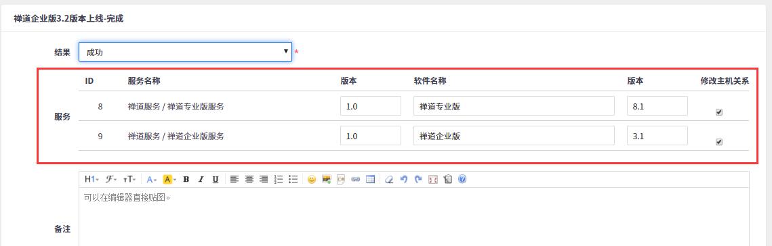The image size is (772, 246).
Task: Click the text 禅道服务 / 禅道专业版服务
Action: (x=176, y=106)
